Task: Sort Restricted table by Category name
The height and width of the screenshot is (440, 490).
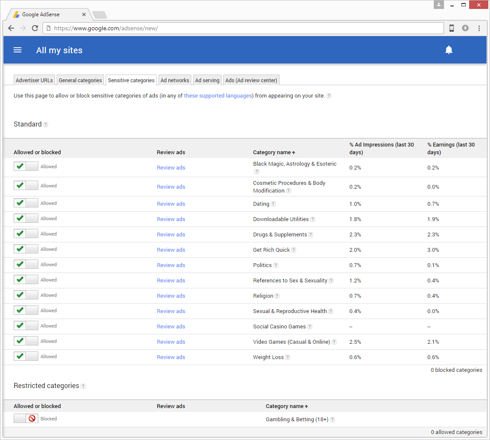Action: pyautogui.click(x=287, y=406)
